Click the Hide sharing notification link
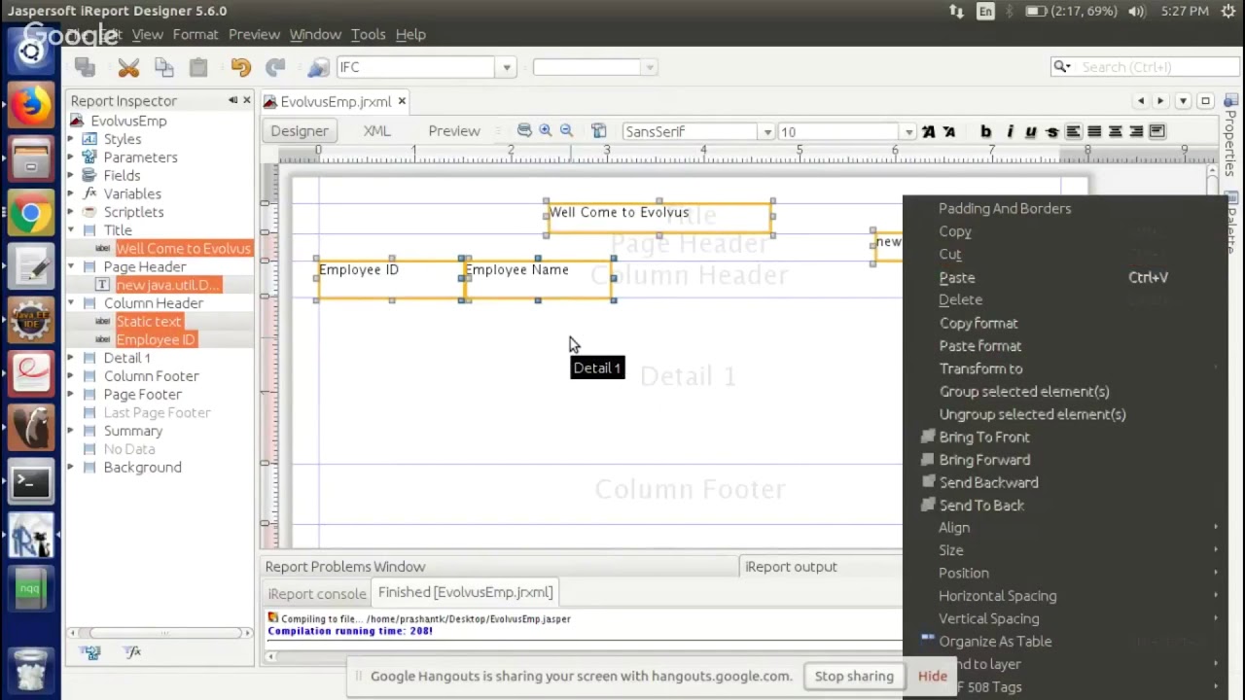The width and height of the screenshot is (1245, 700). pyautogui.click(x=932, y=676)
